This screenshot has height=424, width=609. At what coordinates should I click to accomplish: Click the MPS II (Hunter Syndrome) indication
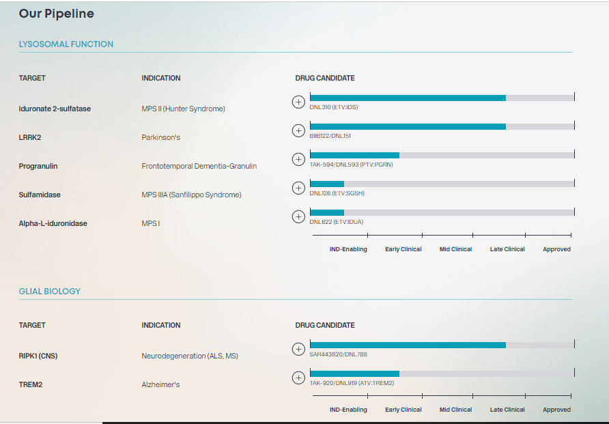click(184, 109)
